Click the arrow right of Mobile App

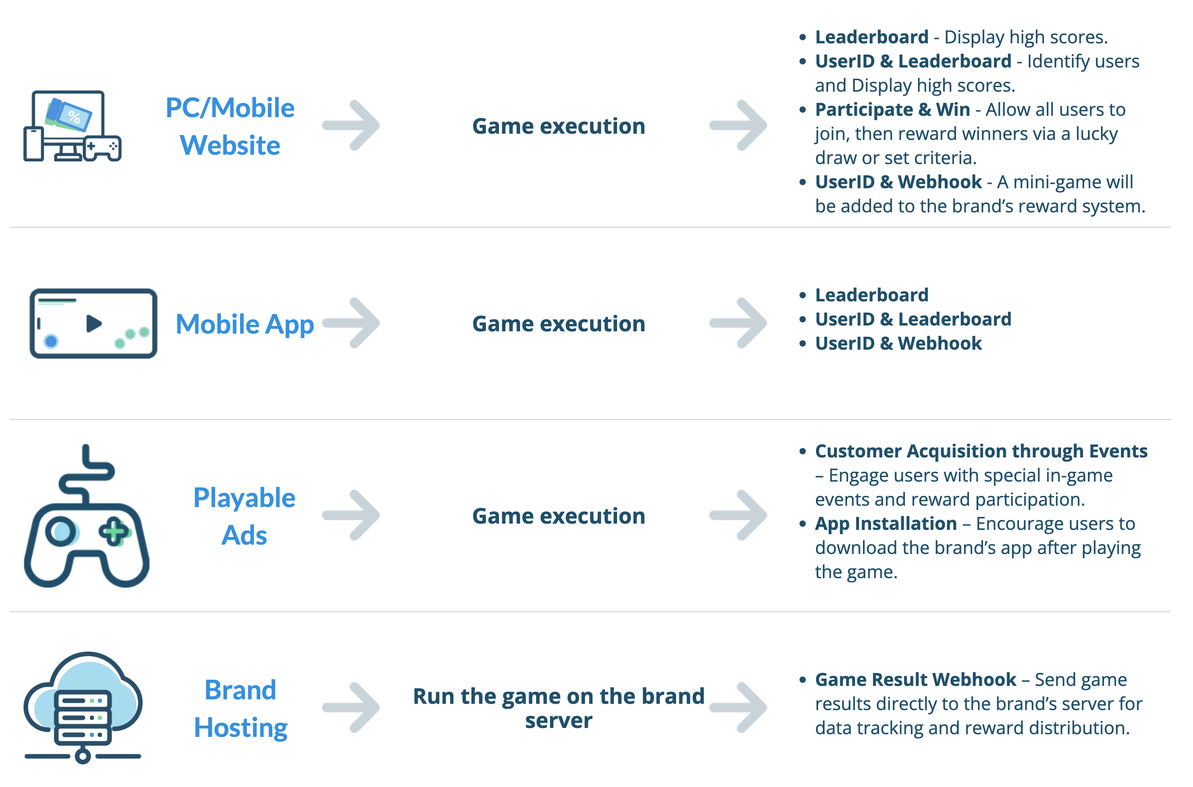point(351,324)
